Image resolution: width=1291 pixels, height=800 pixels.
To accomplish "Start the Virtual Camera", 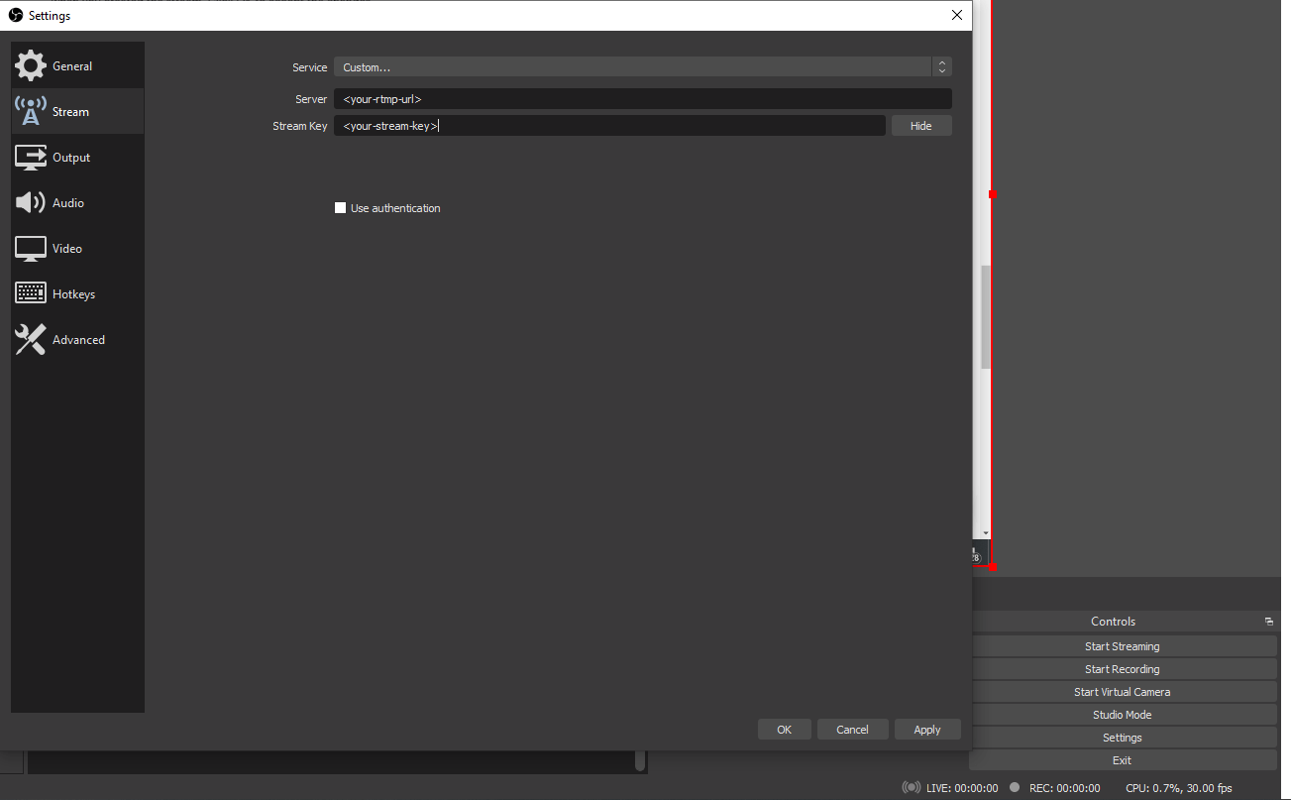I will [1122, 691].
